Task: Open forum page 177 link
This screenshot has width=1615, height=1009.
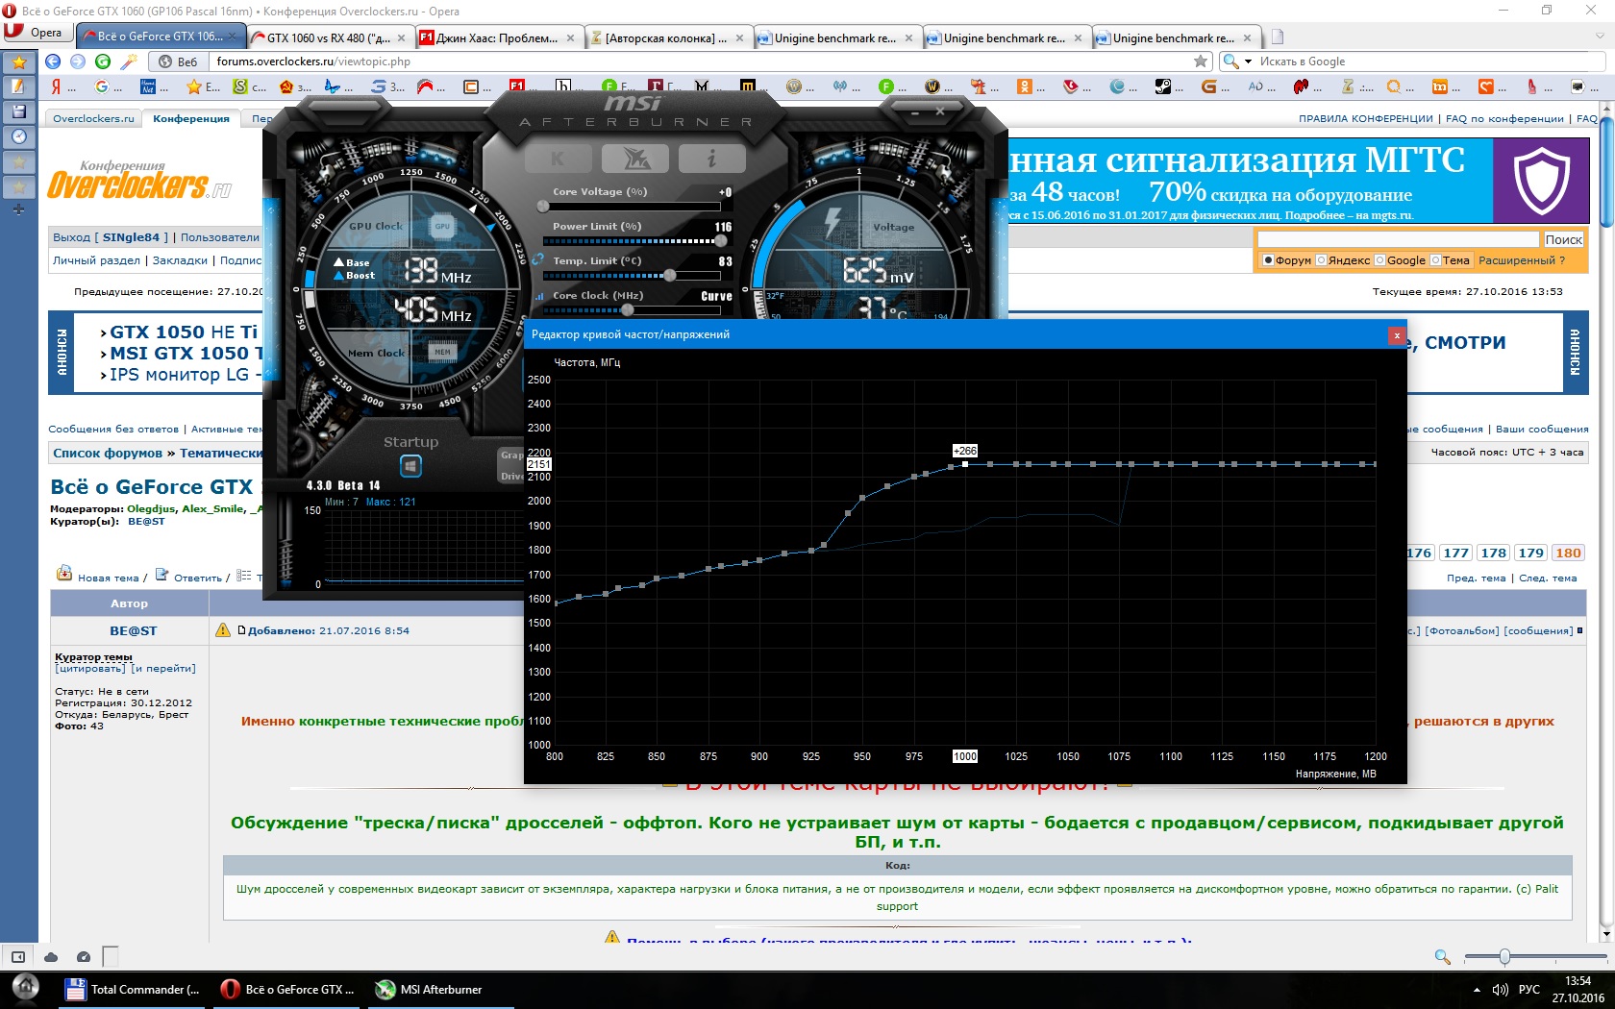Action: click(1455, 553)
